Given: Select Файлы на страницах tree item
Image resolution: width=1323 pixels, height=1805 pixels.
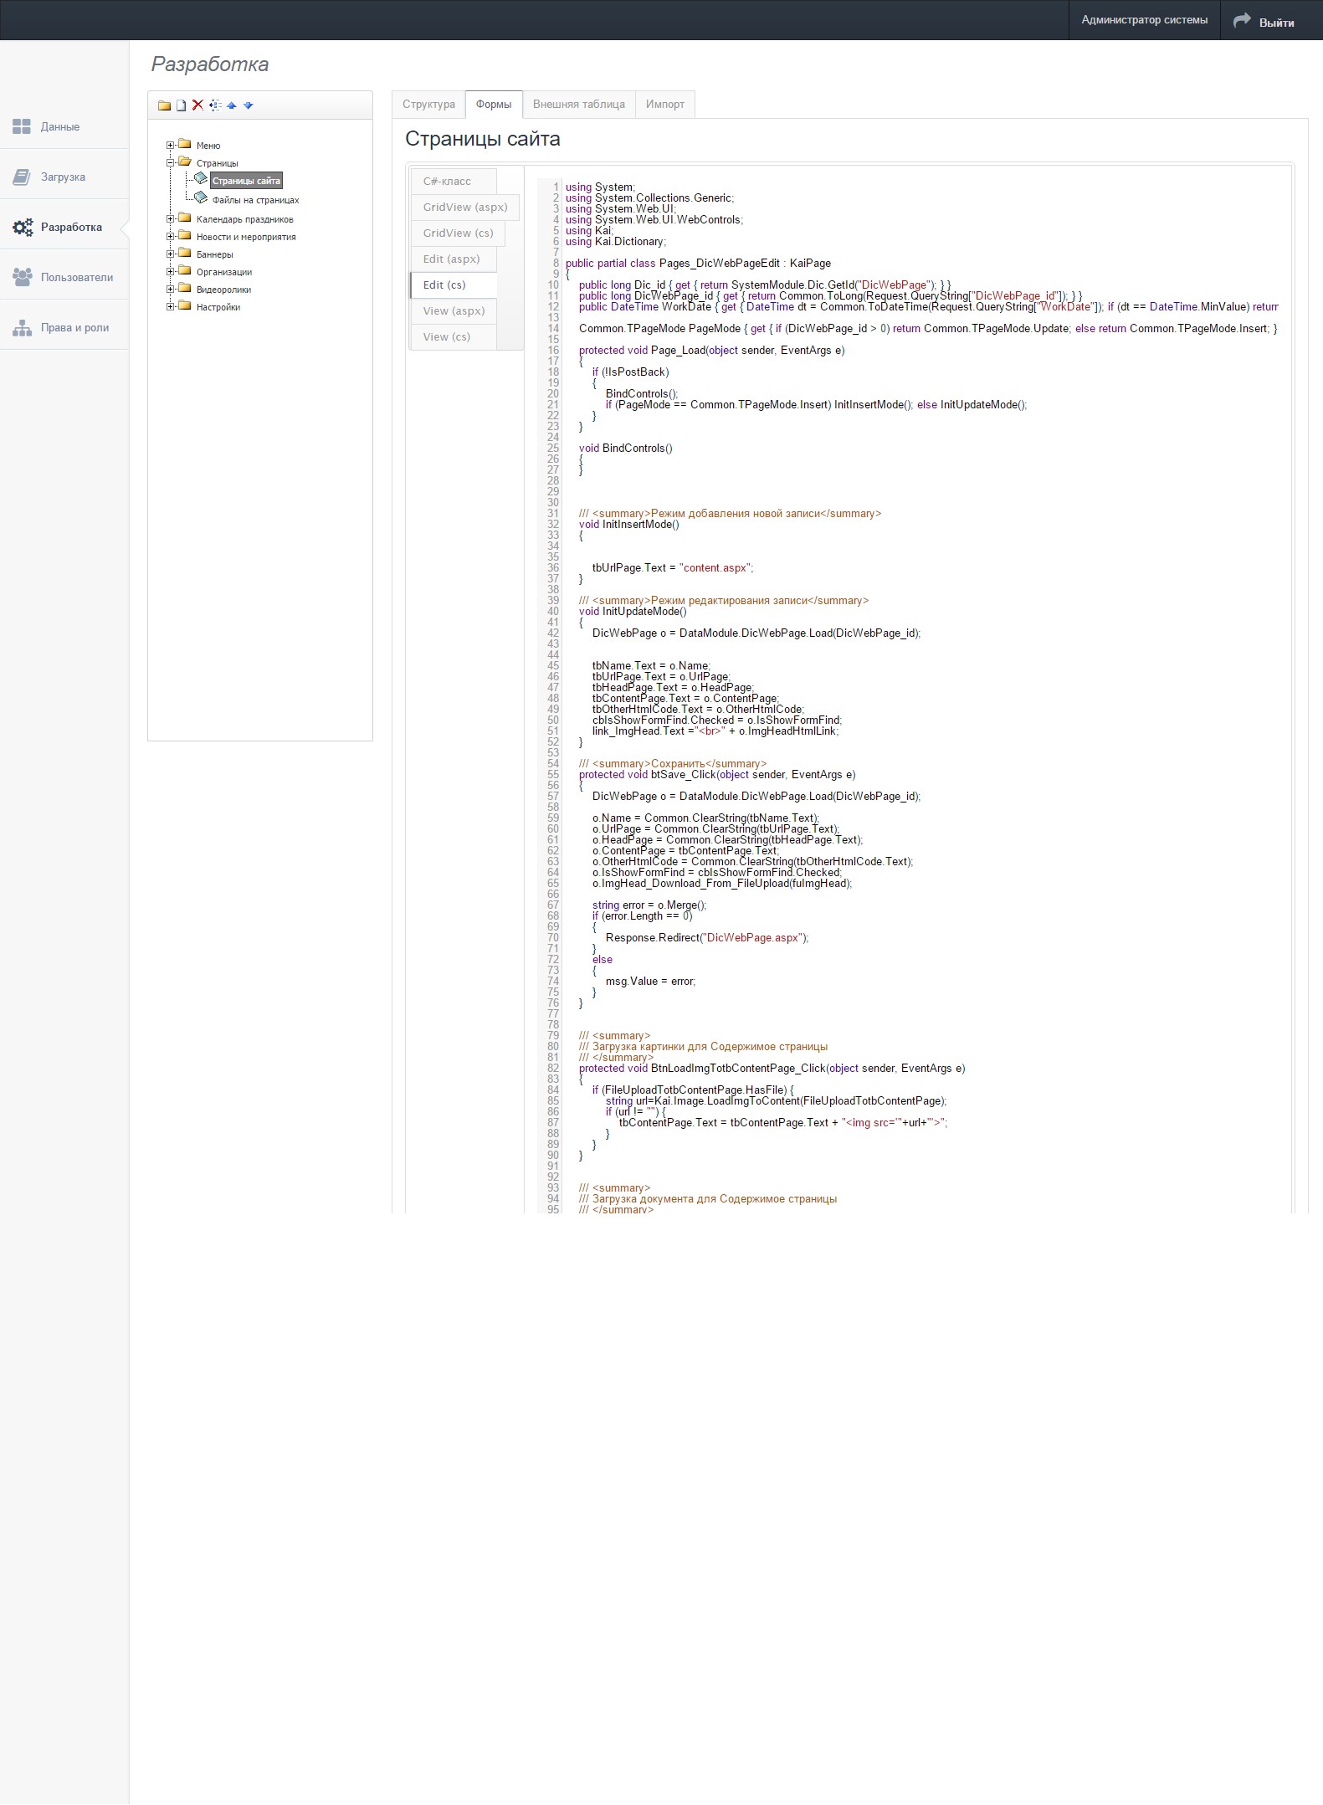Looking at the screenshot, I should (255, 201).
